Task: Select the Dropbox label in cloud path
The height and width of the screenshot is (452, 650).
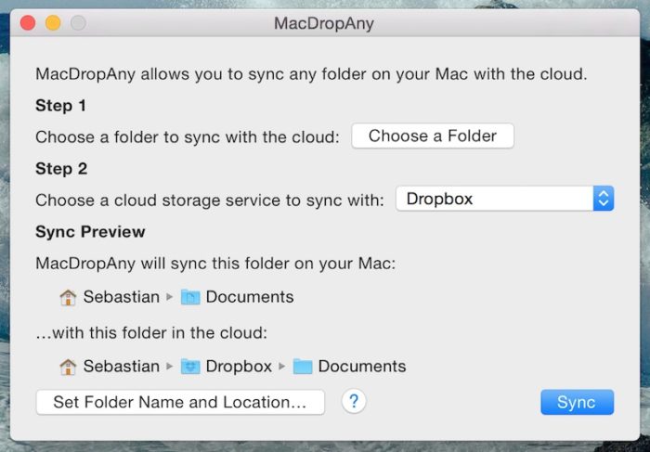Action: pyautogui.click(x=239, y=367)
